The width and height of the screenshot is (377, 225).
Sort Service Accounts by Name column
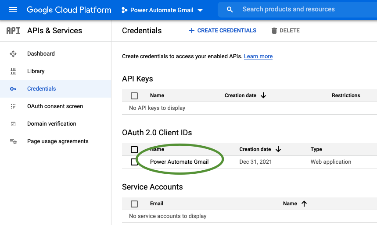pos(290,204)
